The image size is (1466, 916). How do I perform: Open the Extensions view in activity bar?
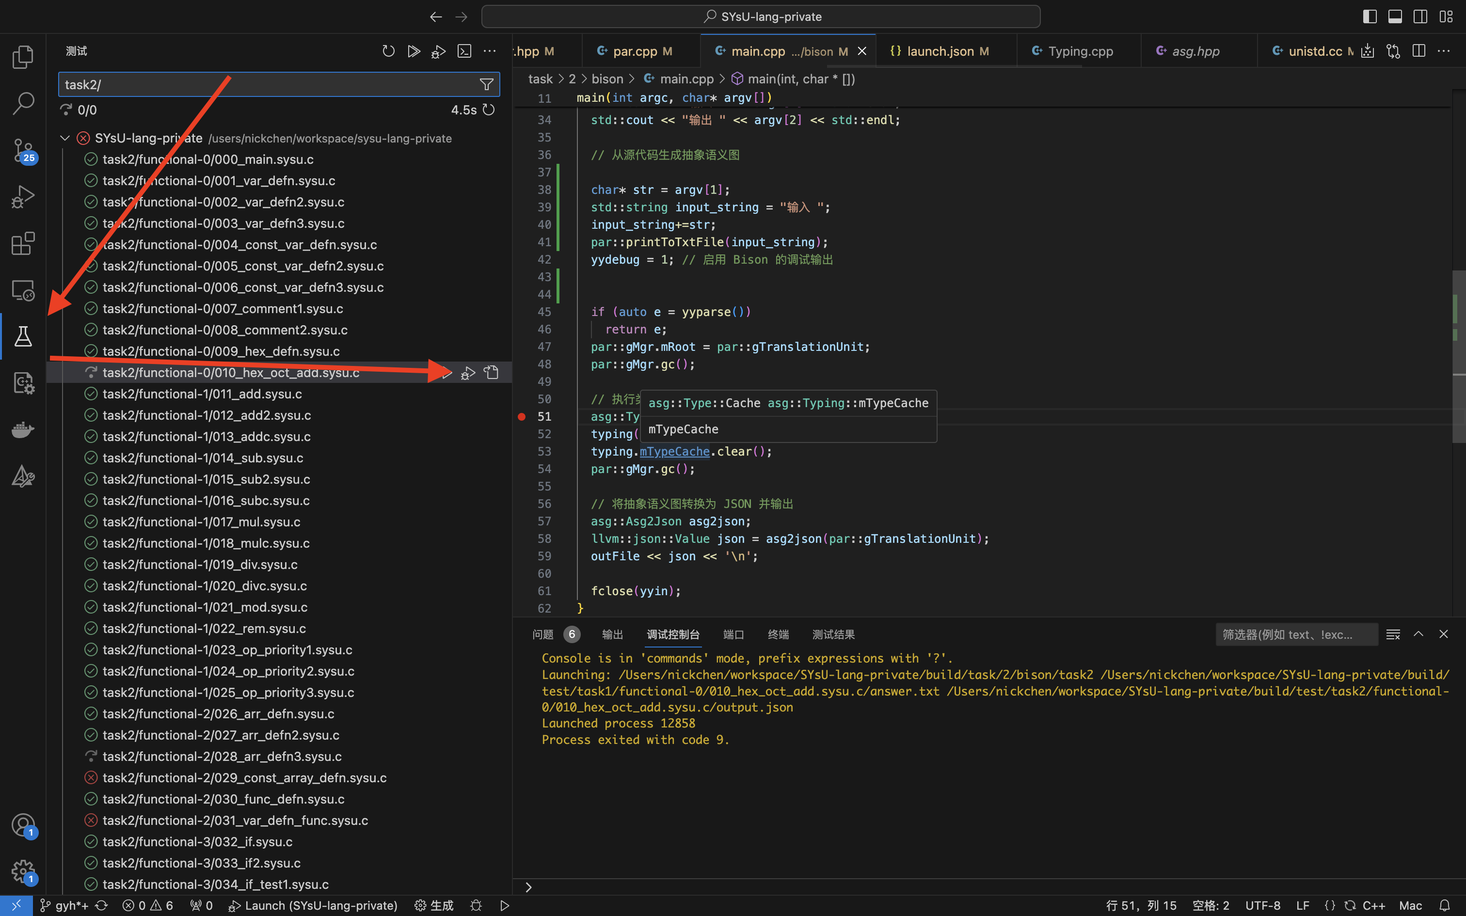point(23,243)
